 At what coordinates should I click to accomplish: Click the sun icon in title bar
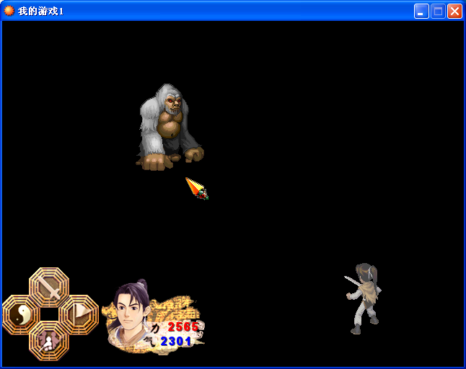pos(9,11)
